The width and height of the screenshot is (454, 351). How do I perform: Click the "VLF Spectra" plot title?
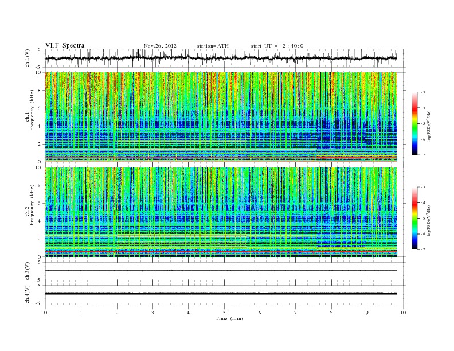65,45
